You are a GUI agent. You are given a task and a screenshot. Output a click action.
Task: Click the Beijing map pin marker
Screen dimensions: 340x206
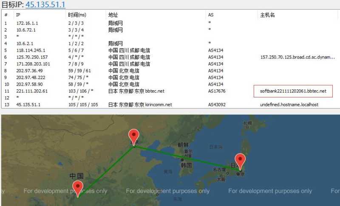134,137
